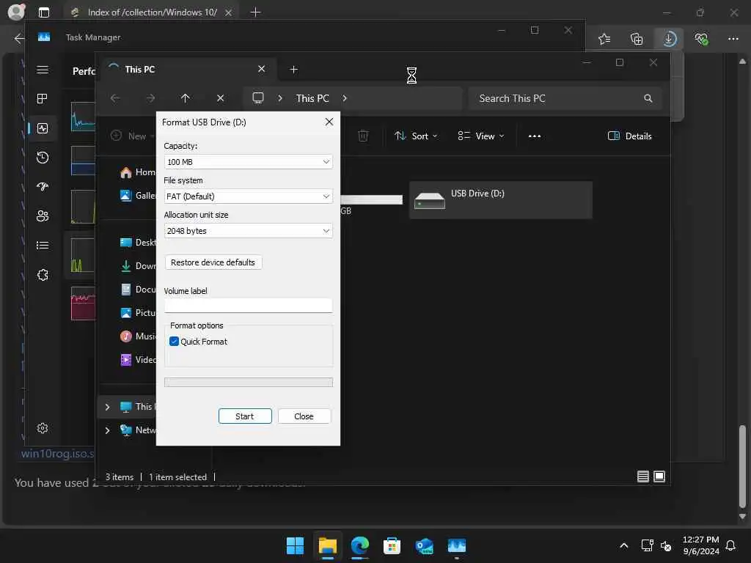Image resolution: width=751 pixels, height=563 pixels.
Task: Open Task Manager Users icon
Action: tap(43, 216)
